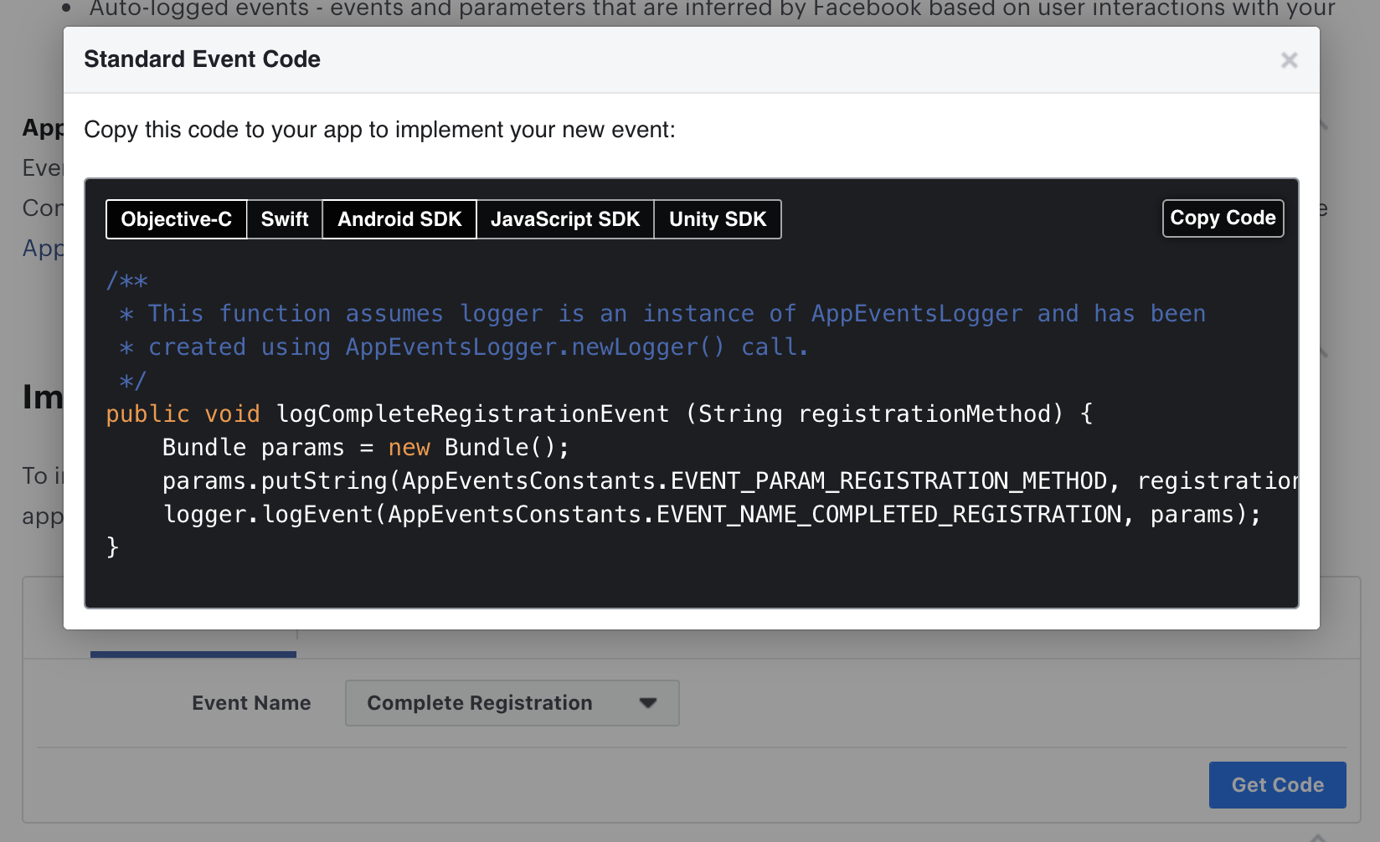The height and width of the screenshot is (842, 1380).
Task: Click the 'Copy this code to your app' instruction text
Action: tap(379, 130)
